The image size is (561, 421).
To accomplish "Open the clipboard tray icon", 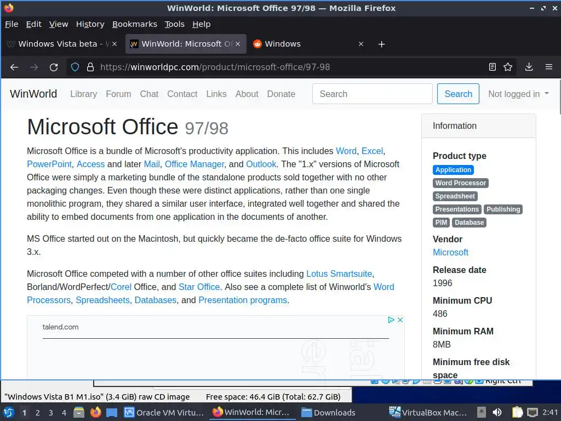I will point(517,412).
